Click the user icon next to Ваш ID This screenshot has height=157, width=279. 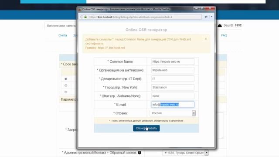coord(220,25)
